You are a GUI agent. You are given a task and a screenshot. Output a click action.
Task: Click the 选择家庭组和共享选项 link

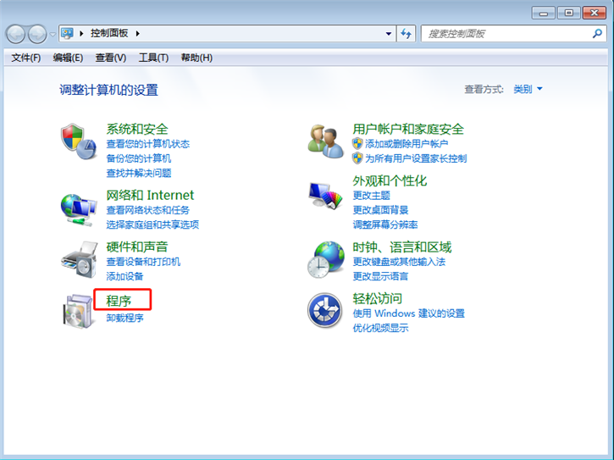point(152,224)
